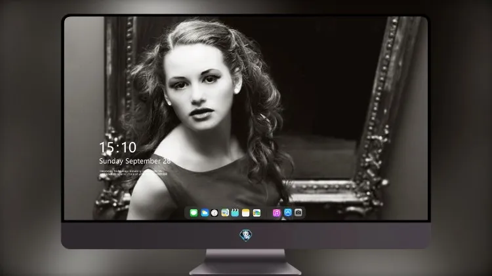Open the Photos gallery icon in the dock
The width and height of the screenshot is (492, 276).
click(x=256, y=213)
